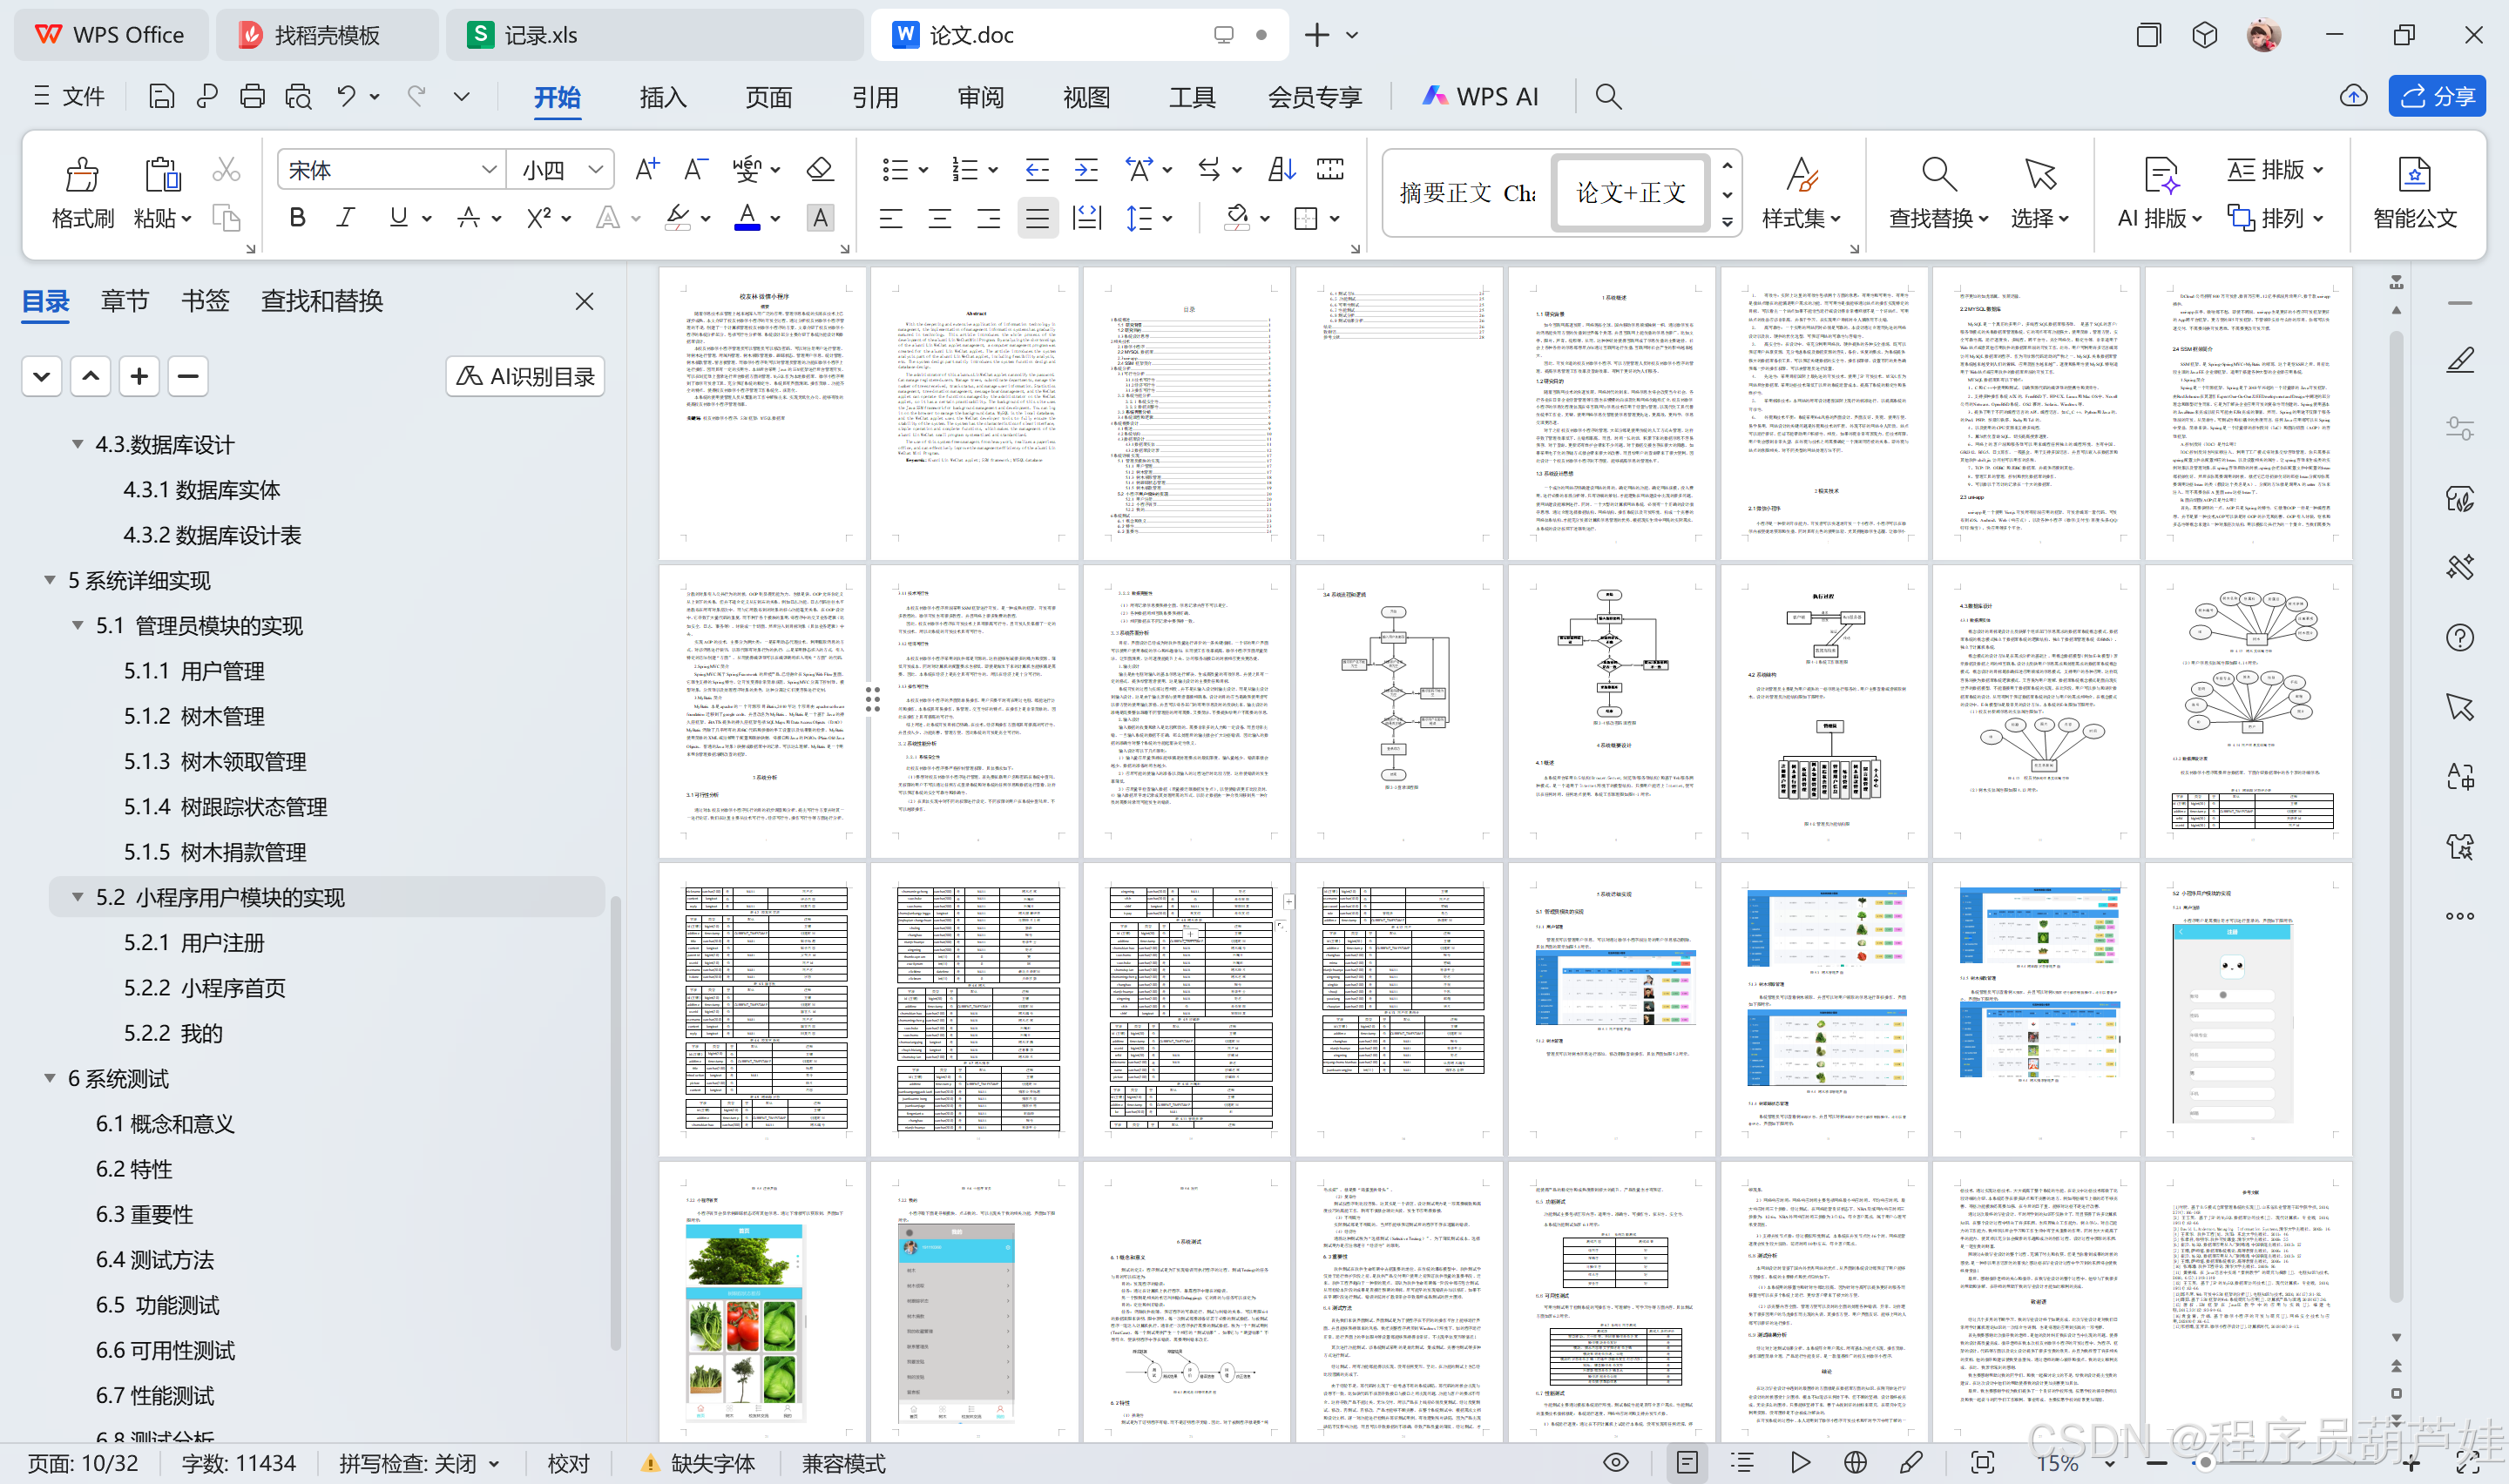Click the first page thumbnail 校友林祝愿小程序
This screenshot has height=1484, width=2509.
[763, 413]
